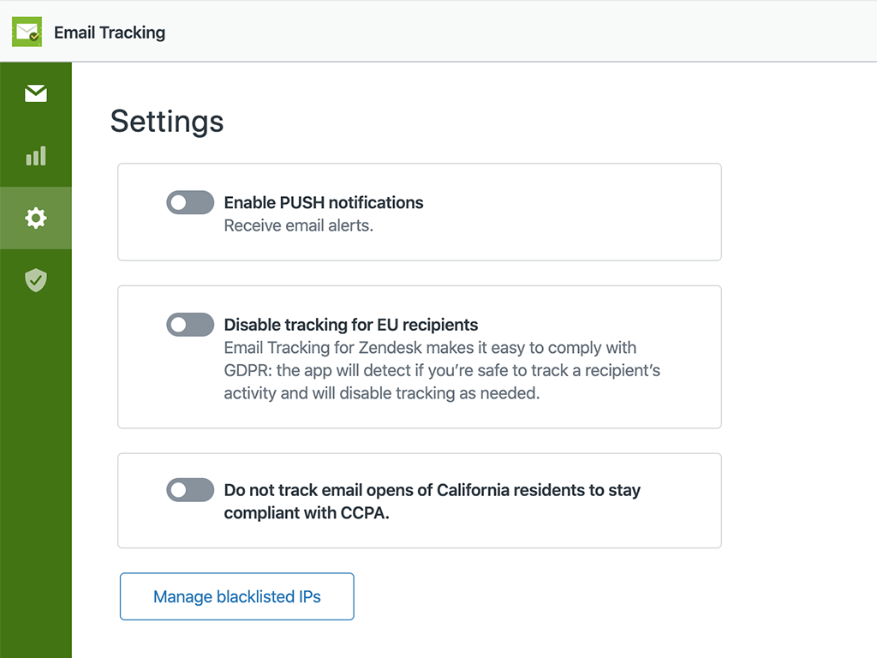Click the Email Tracking header title

[x=110, y=33]
